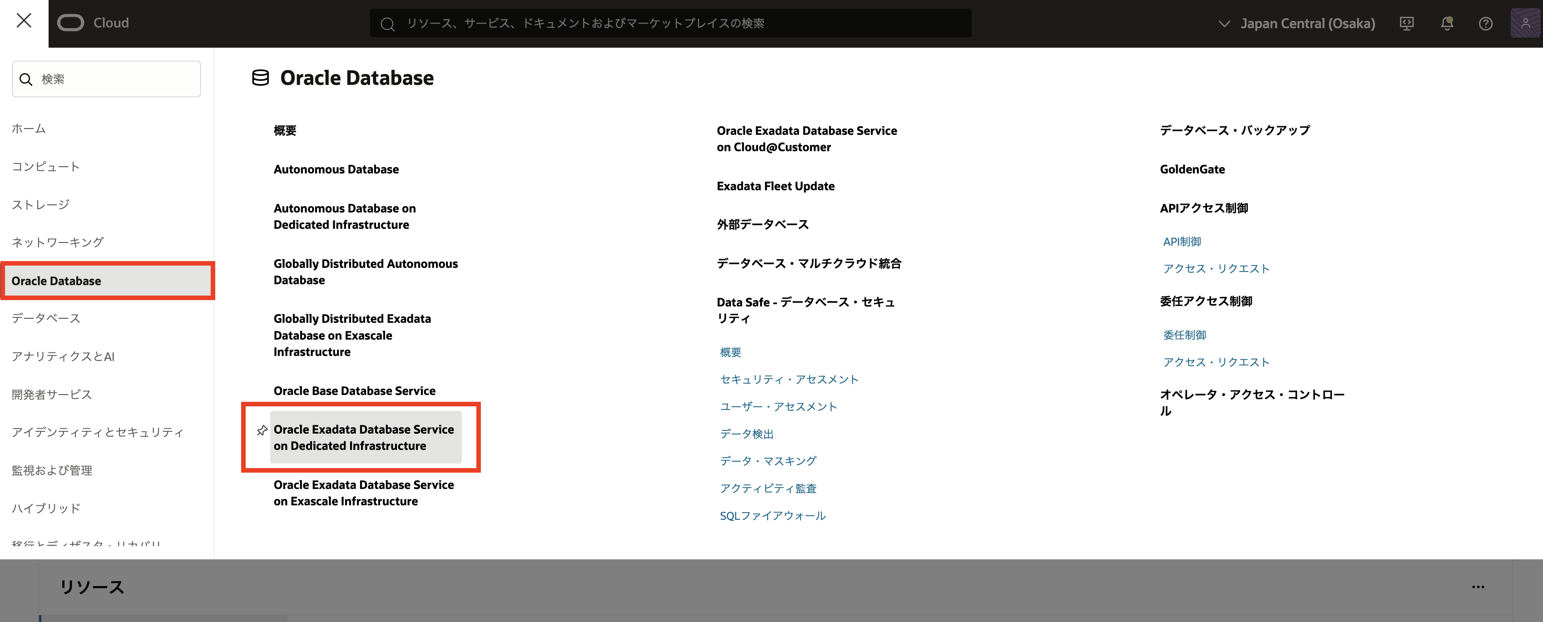Open アクセス・リクエスト under 委任アクセス制御
Image resolution: width=1543 pixels, height=622 pixels.
1216,362
